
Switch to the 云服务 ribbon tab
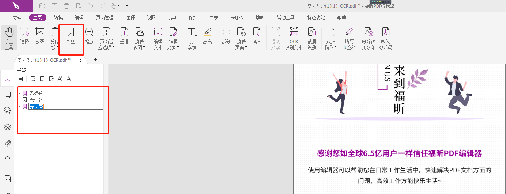pos(237,18)
